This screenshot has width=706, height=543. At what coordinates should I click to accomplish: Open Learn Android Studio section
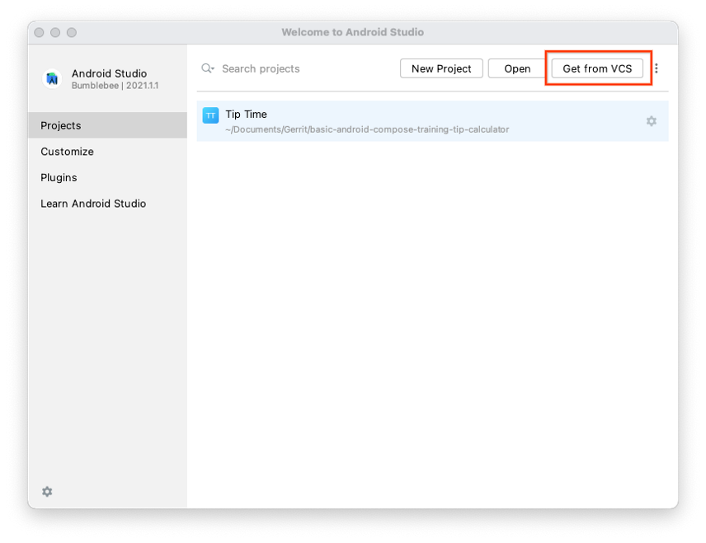92,204
